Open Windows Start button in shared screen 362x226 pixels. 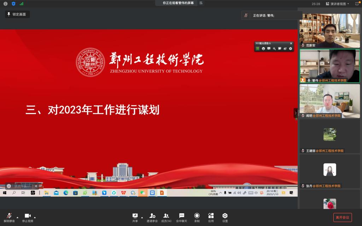4,192
